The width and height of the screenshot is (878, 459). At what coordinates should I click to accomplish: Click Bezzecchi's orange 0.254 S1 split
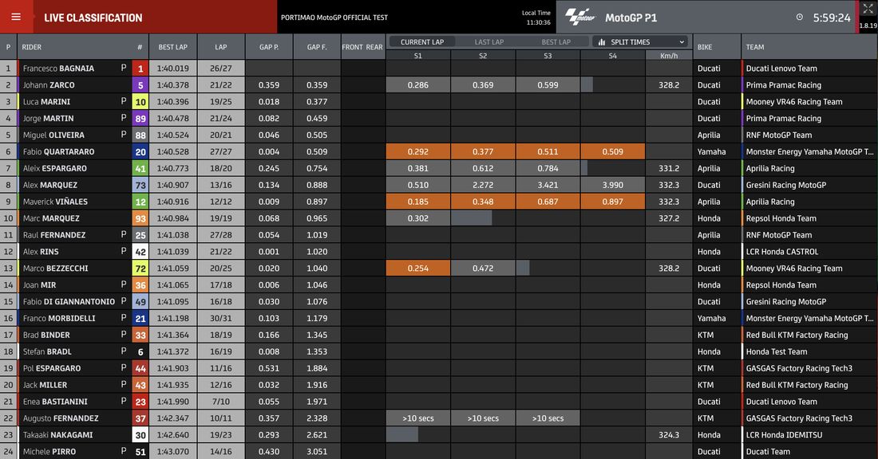click(417, 269)
